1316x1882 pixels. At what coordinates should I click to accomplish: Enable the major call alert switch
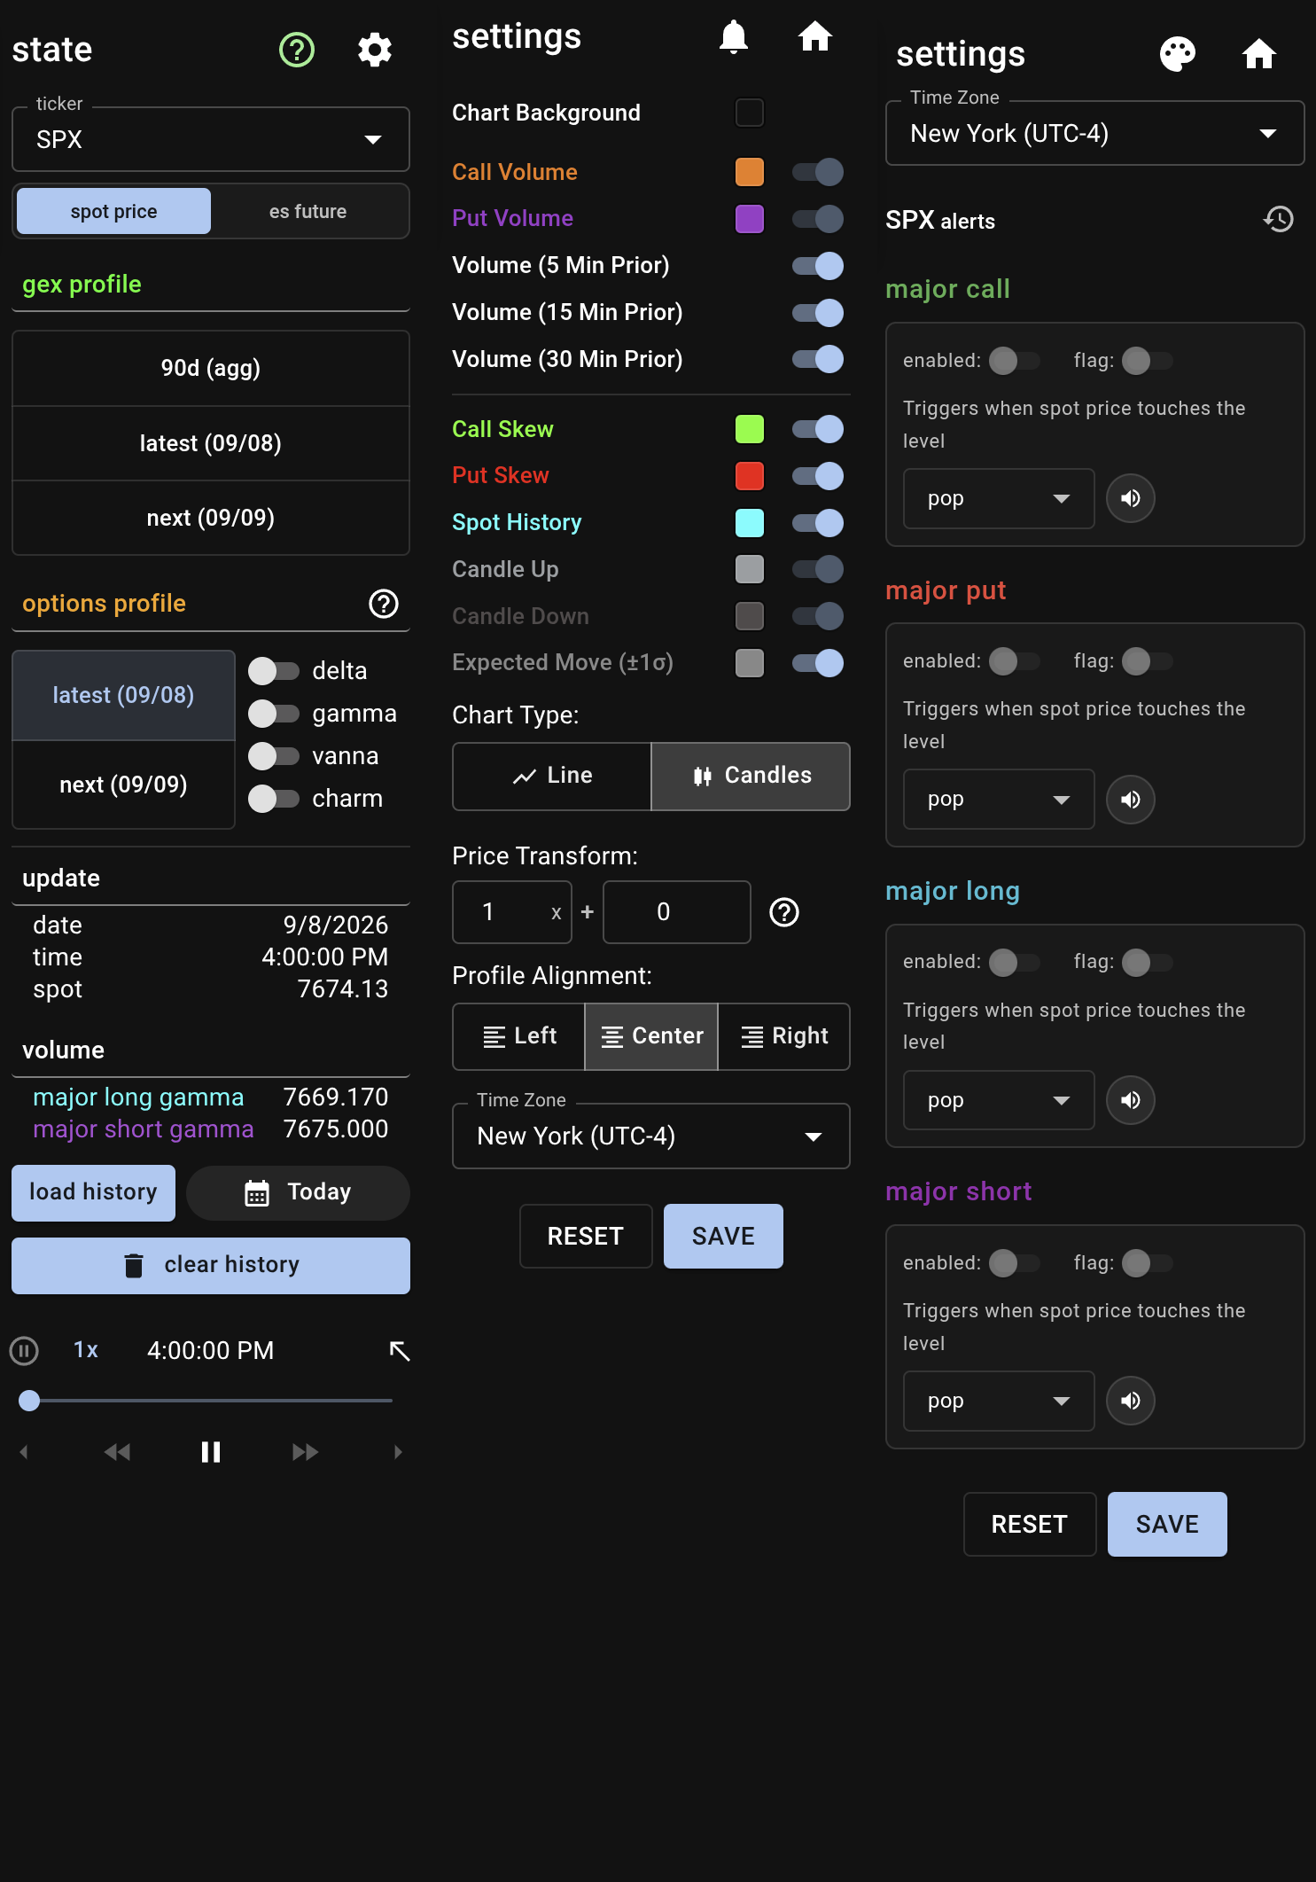[1015, 361]
